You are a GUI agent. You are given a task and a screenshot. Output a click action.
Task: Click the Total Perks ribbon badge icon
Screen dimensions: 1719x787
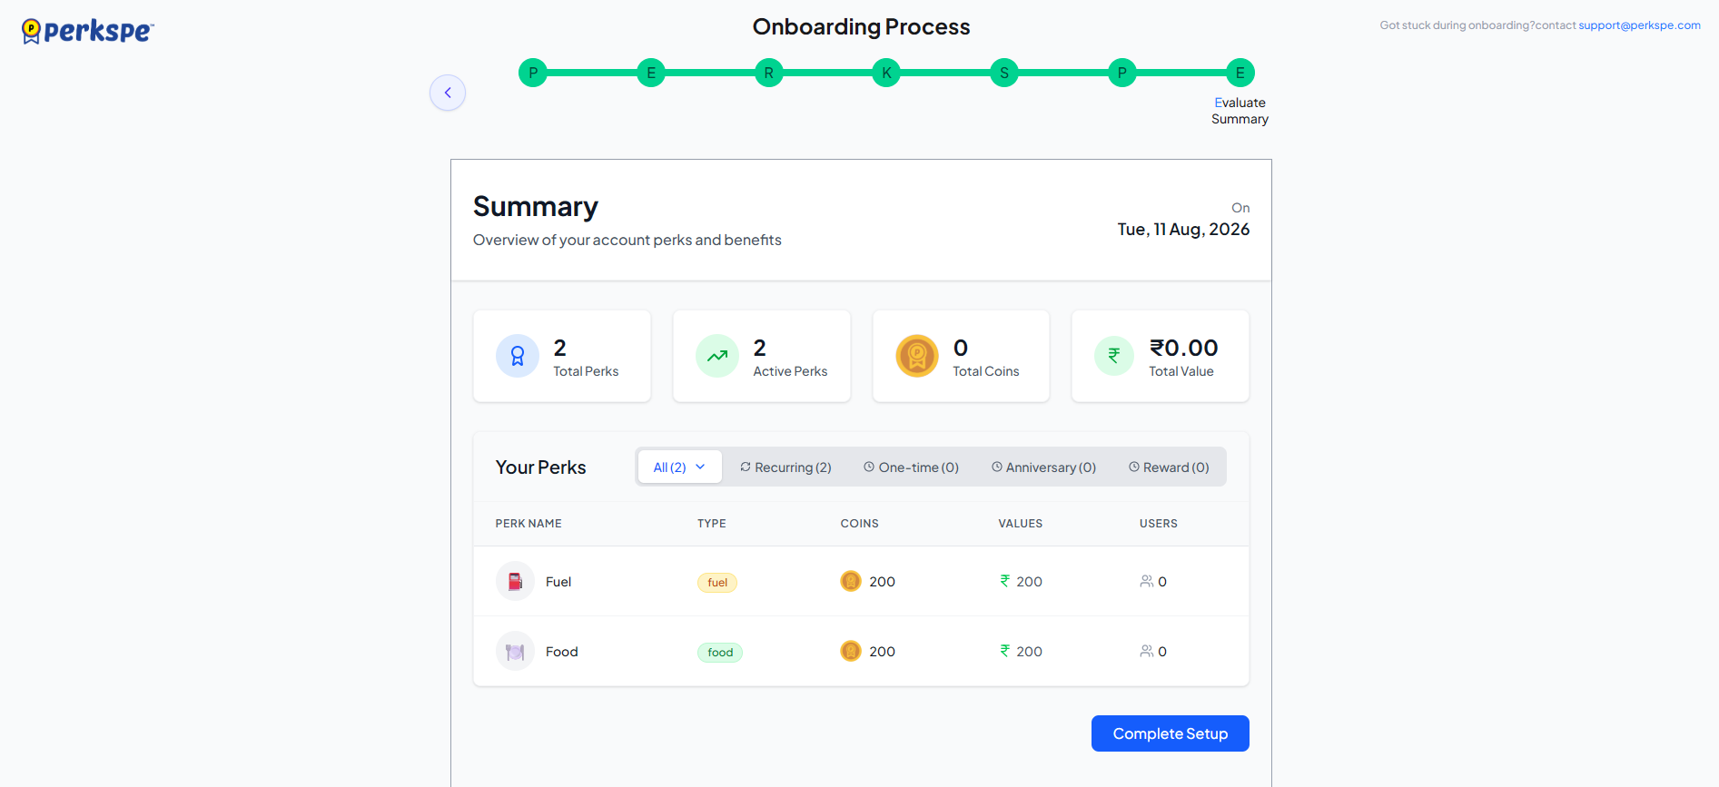518,356
